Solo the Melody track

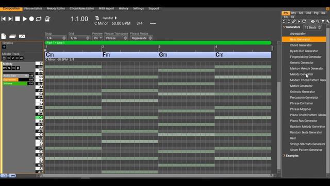click(x=9, y=68)
